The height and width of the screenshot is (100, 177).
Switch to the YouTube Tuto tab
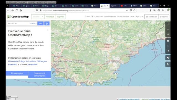[x=124, y=6]
